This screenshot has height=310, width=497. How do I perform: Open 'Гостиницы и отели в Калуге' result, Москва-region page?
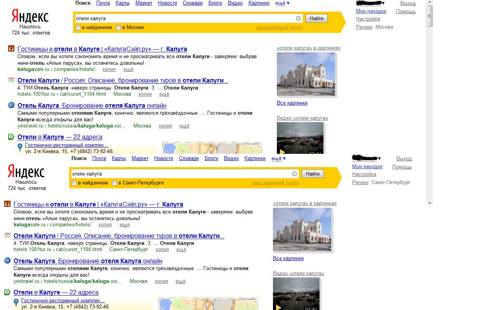coord(103,49)
